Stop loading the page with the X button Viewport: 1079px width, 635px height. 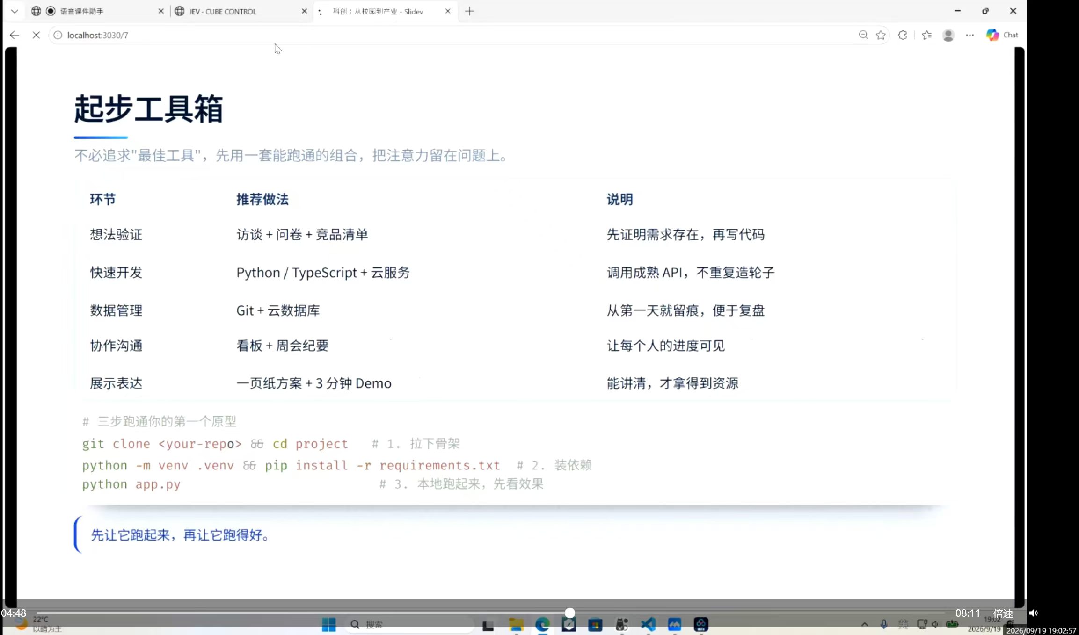36,35
